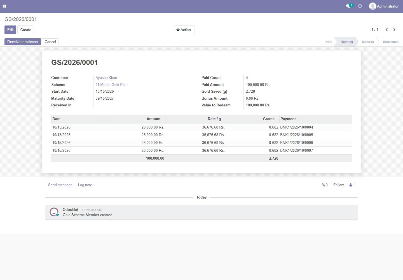Sort table by Payment column header
Image resolution: width=403 pixels, height=280 pixels.
point(315,119)
